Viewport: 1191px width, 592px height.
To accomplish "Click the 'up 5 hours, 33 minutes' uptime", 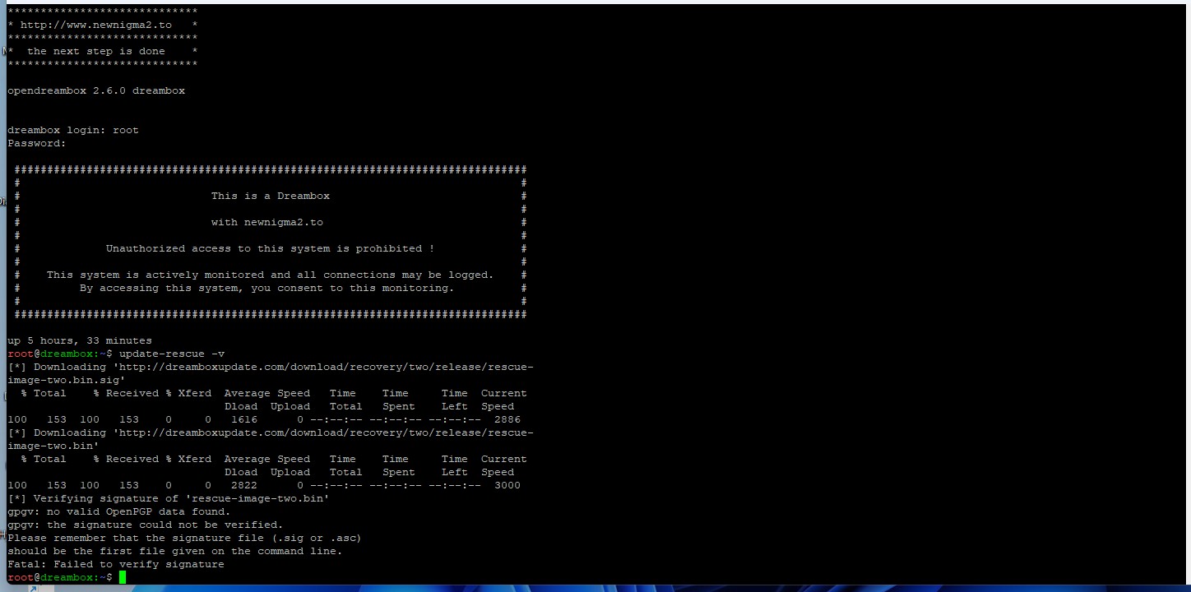I will [80, 340].
